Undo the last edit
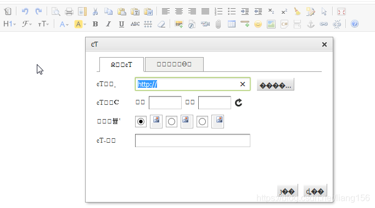This screenshot has height=208, width=375. [x=25, y=11]
